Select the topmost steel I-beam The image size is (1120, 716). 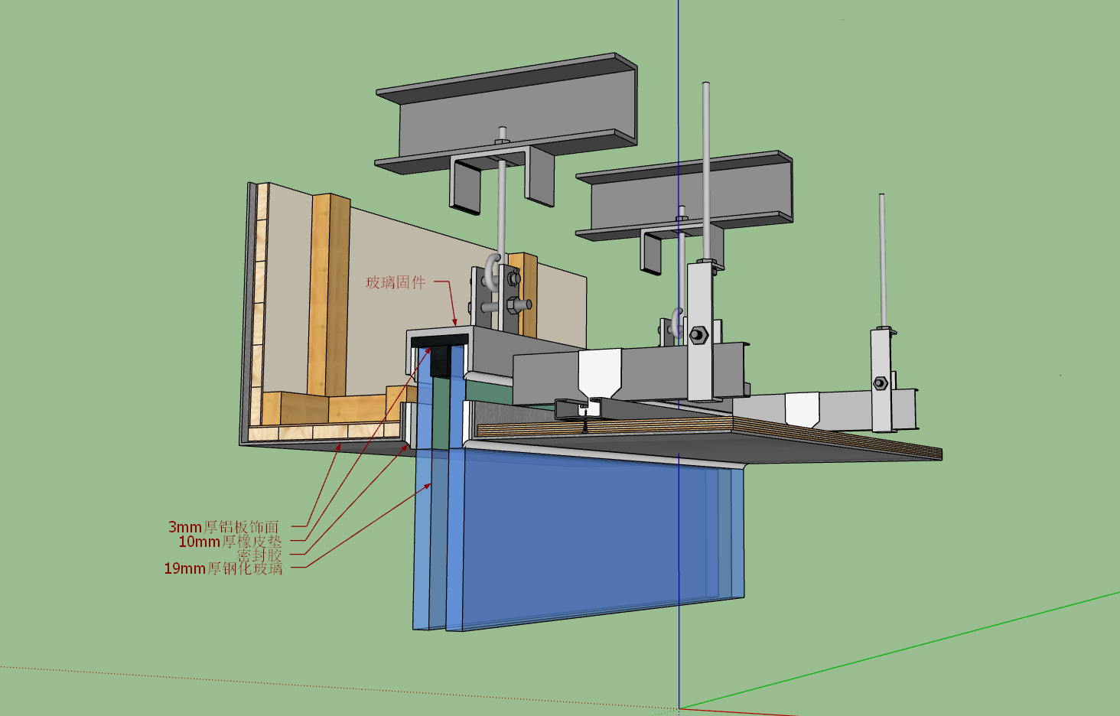[506, 113]
